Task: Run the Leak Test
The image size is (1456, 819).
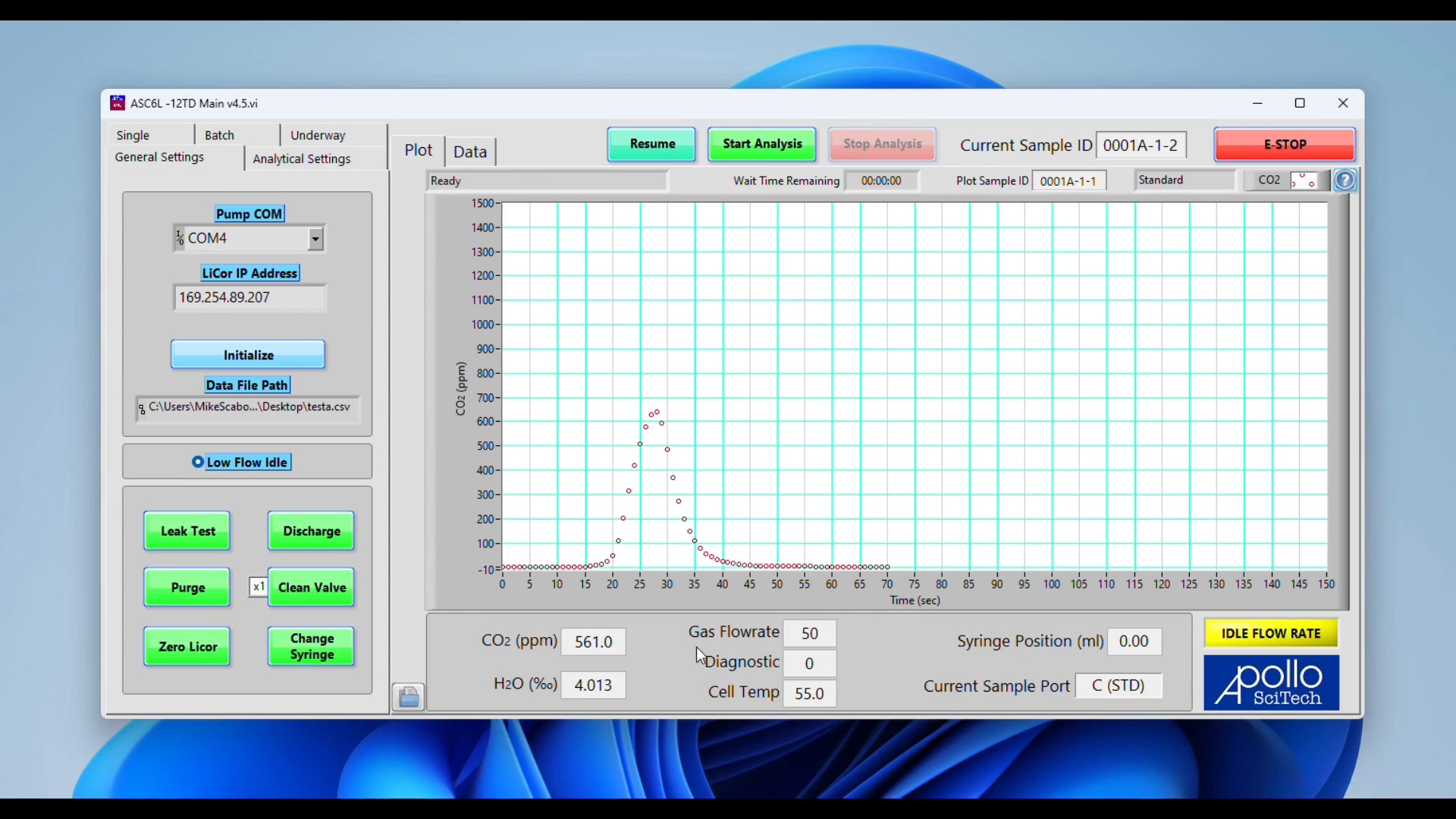Action: click(187, 531)
